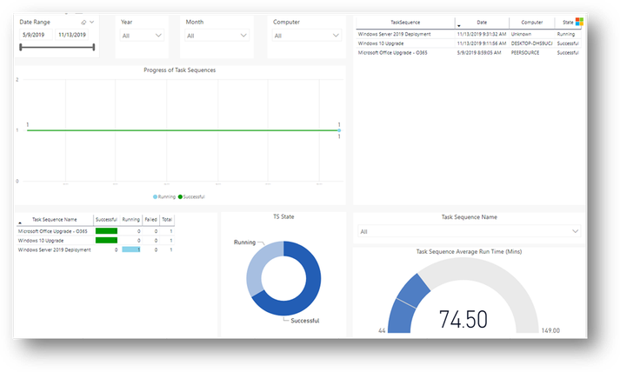Sort by the TaskSequence column header

(x=405, y=23)
